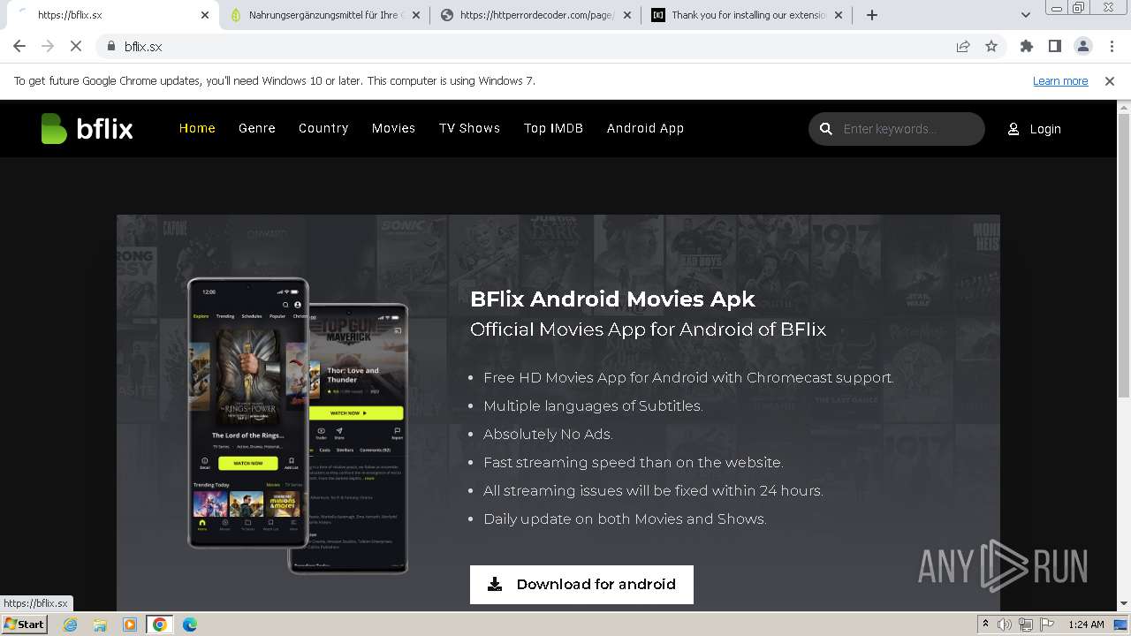Open Android App page
The image size is (1131, 636).
645,128
